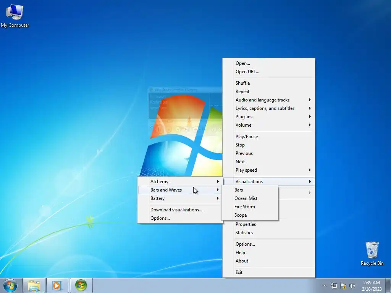The height and width of the screenshot is (293, 391).
Task: Choose Exit in the context menu
Action: point(269,272)
